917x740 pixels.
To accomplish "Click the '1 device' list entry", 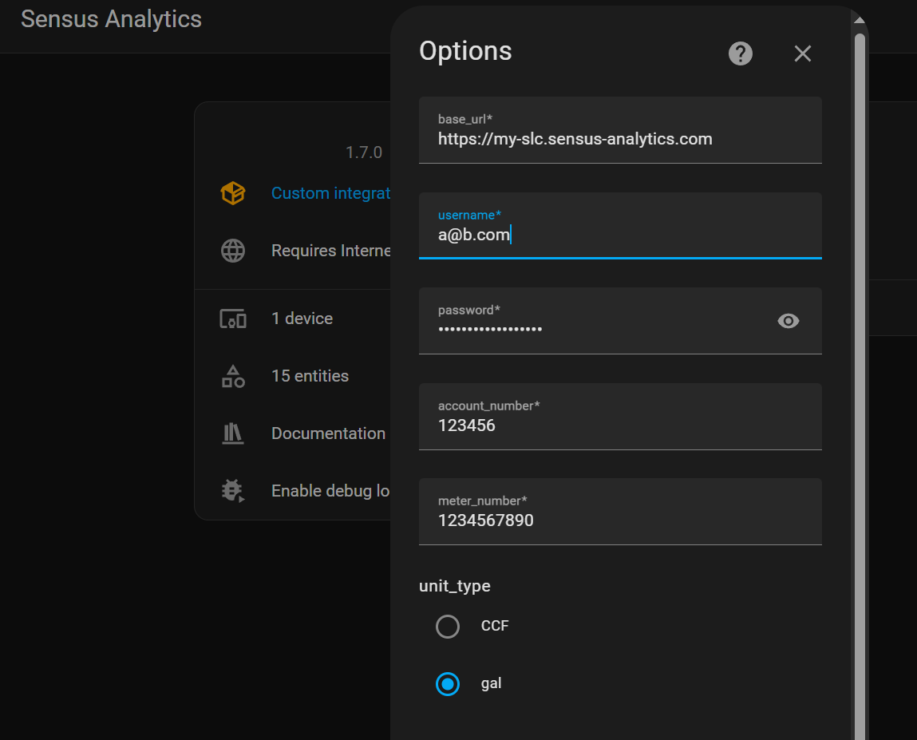I will pos(302,318).
